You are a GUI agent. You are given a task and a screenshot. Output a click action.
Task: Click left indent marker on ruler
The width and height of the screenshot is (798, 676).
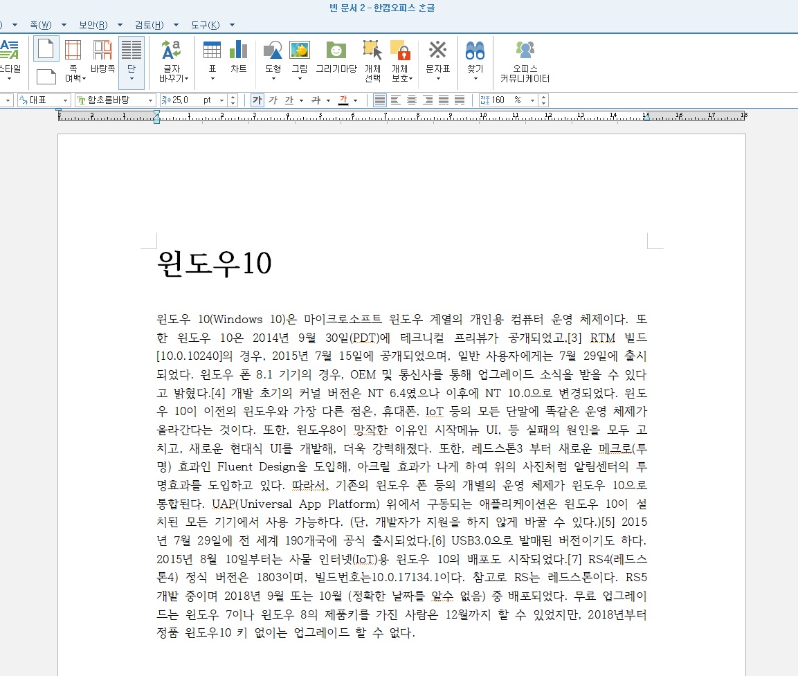point(156,117)
